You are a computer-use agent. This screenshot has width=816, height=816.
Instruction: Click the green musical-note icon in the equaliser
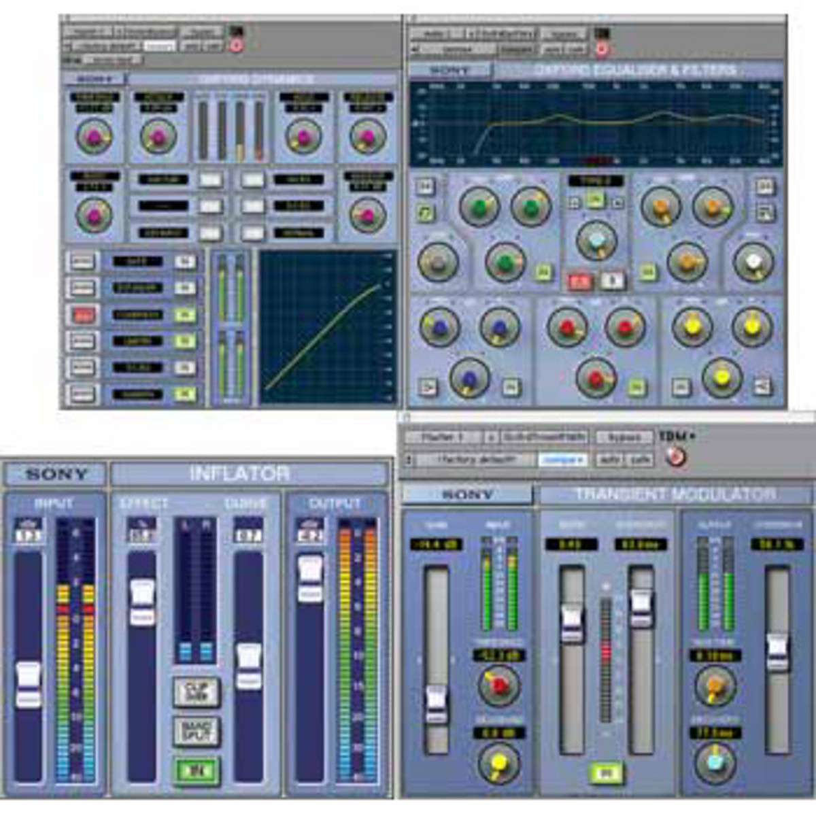[x=426, y=213]
